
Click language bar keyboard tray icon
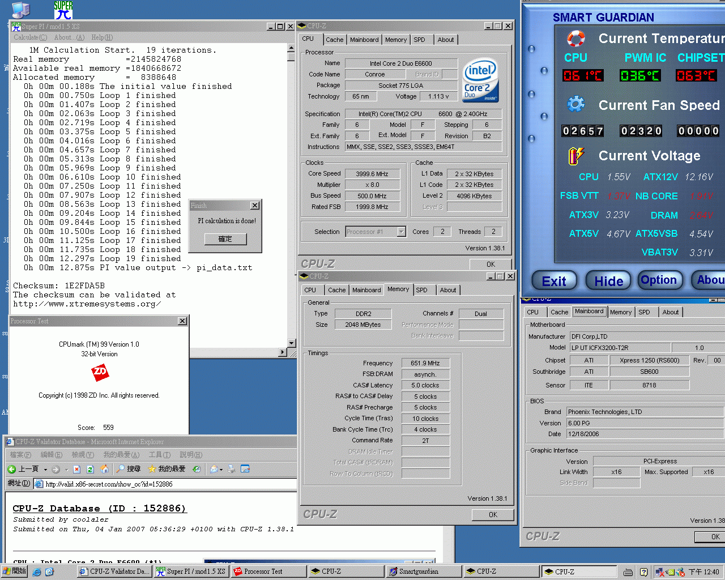(628, 572)
